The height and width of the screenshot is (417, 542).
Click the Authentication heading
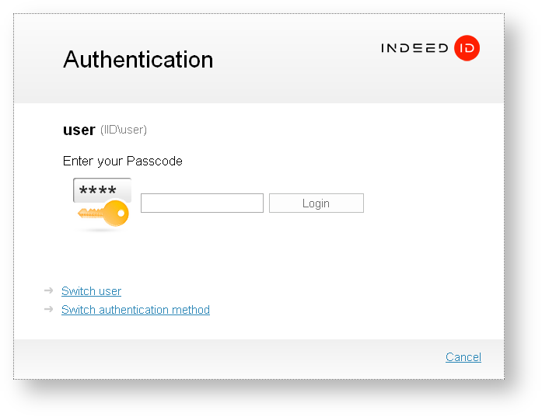[138, 60]
